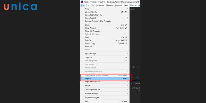Click the timeline timecode 00;00;0

pyautogui.click(x=136, y=88)
